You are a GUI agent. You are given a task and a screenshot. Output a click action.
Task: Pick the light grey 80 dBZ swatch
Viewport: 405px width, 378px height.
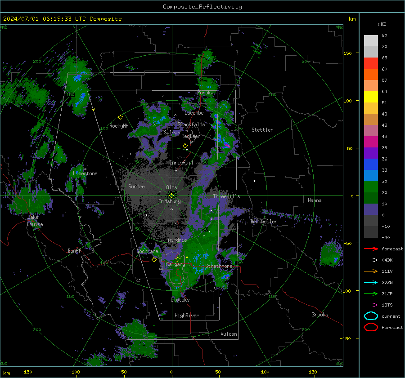pos(371,41)
